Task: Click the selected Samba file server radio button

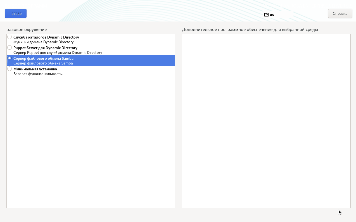Action: pyautogui.click(x=10, y=58)
